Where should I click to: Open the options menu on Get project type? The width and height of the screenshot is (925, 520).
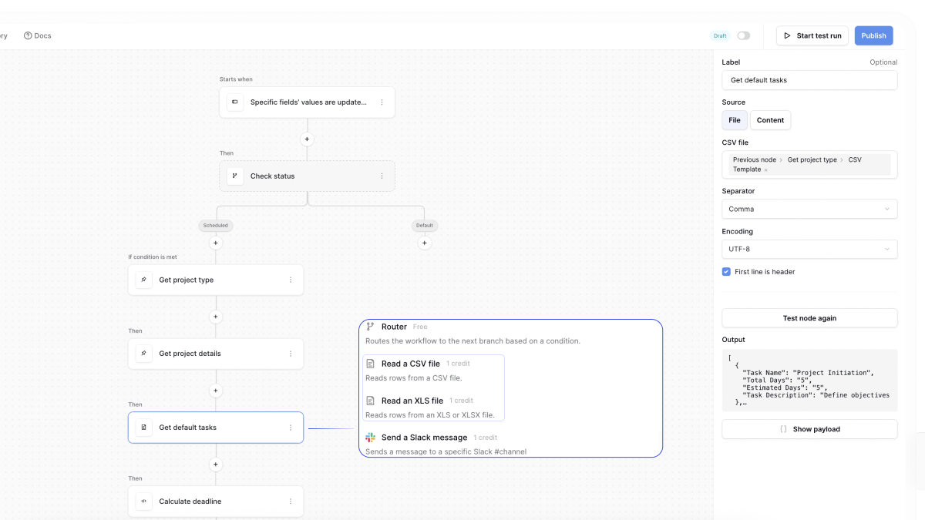(291, 280)
